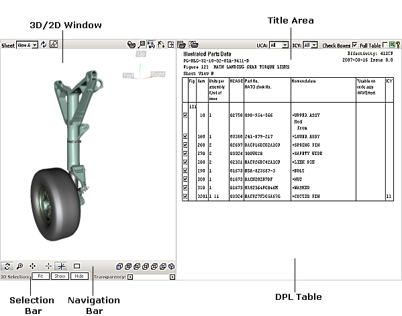This screenshot has height=316, width=402.
Task: Select the crosshair center tool
Action: pos(48,266)
